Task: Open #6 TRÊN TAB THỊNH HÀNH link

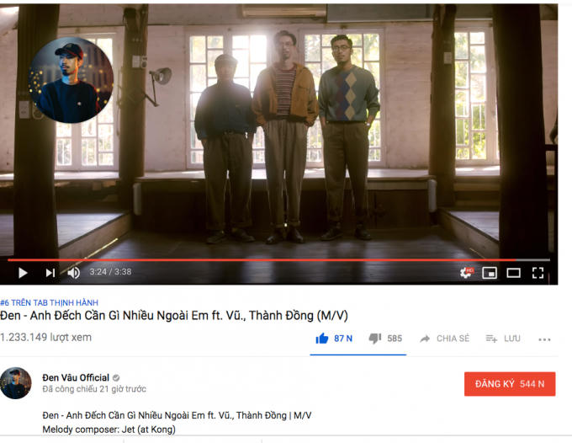Action: 50,302
